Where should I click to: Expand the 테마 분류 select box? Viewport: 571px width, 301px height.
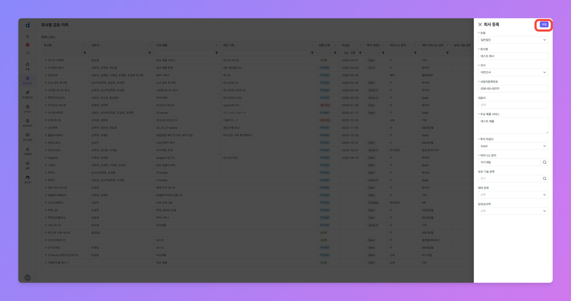pyautogui.click(x=513, y=195)
